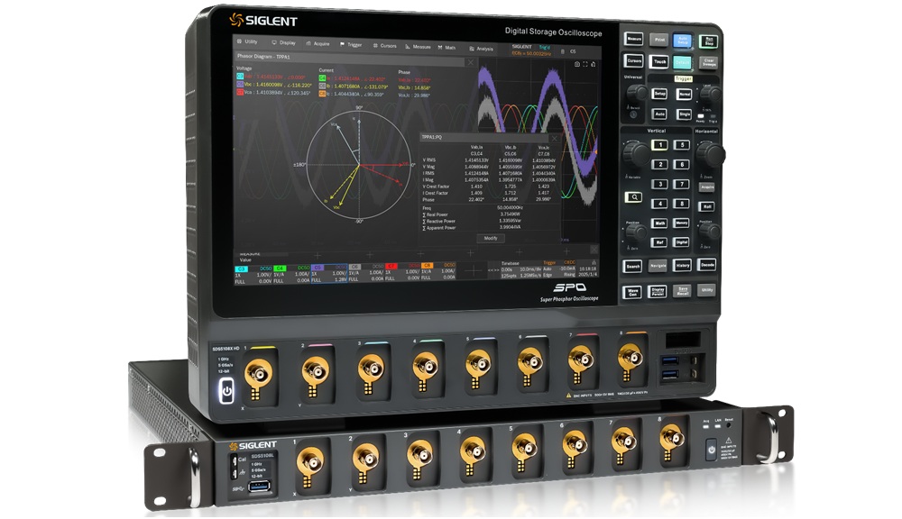This screenshot has height=519, width=902.
Task: Open the Trigger descriptor box in the bottom bar
Action: (559, 269)
